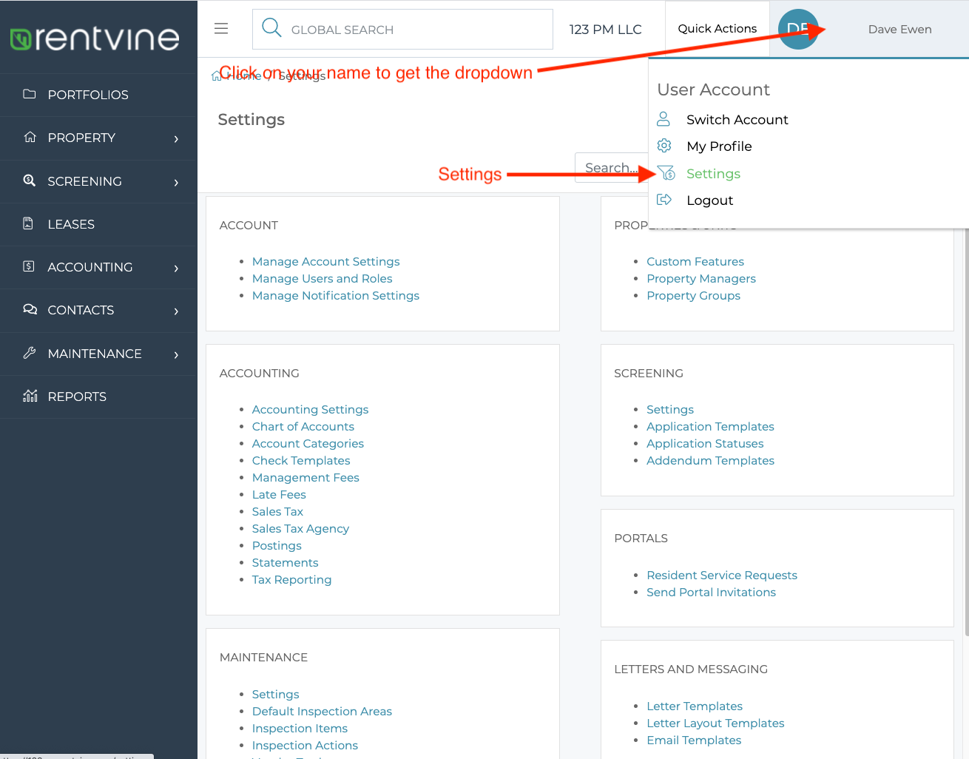
Task: Expand the Contacts submenu chevron
Action: [x=176, y=311]
